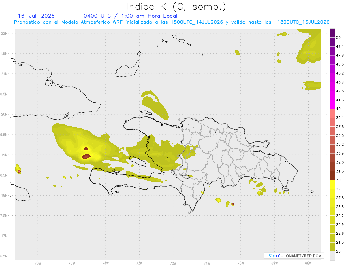Click the "74W" longitude label

106,263
